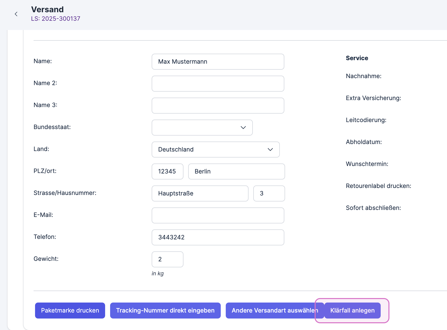The image size is (447, 330).
Task: Click the PLZ field with 12345
Action: click(167, 171)
